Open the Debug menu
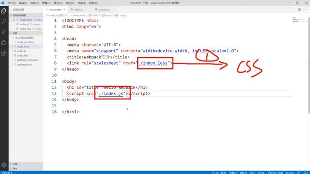The height and width of the screenshot is (174, 310). pyautogui.click(x=70, y=3)
